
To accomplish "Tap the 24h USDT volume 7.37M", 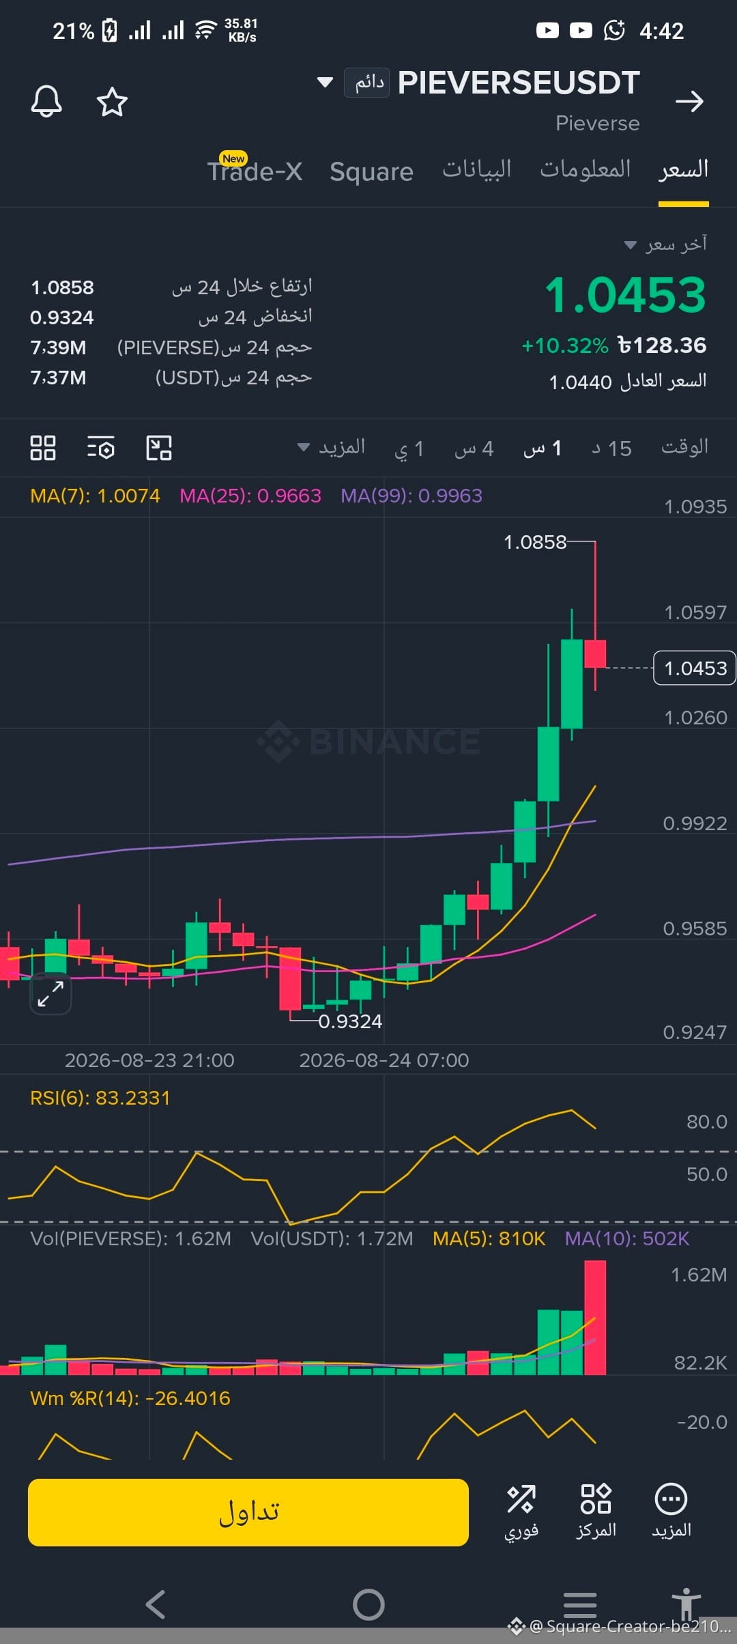I will pos(58,378).
